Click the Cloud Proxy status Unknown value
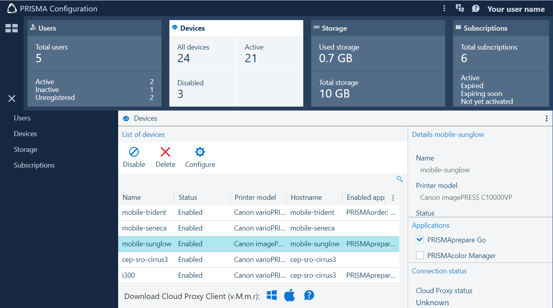Viewport: 553px width, 308px height. [x=432, y=302]
